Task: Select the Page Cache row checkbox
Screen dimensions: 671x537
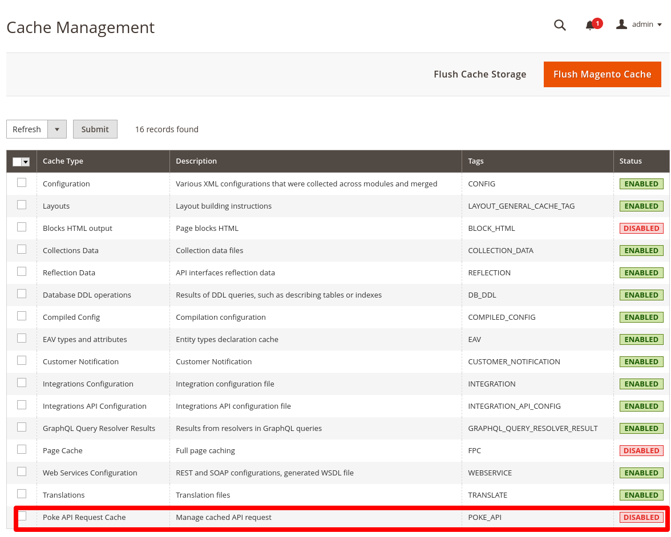Action: pyautogui.click(x=22, y=450)
